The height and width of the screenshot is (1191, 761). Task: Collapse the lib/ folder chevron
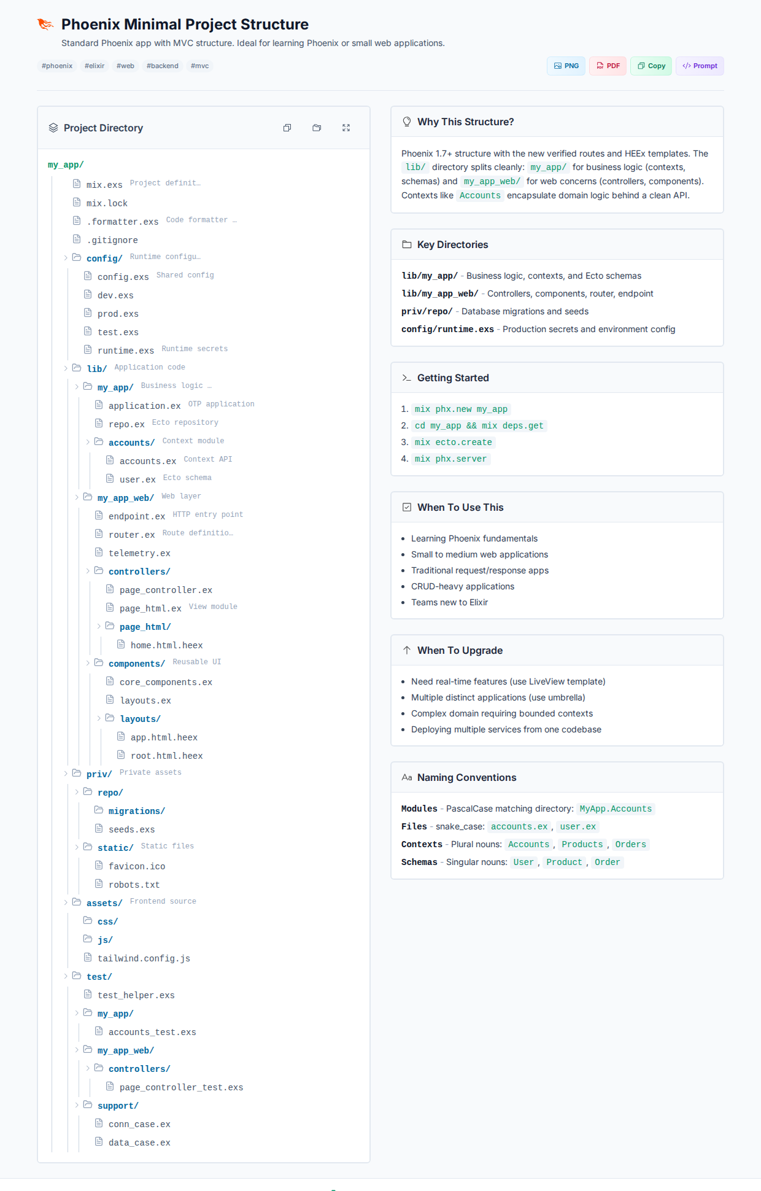click(66, 368)
